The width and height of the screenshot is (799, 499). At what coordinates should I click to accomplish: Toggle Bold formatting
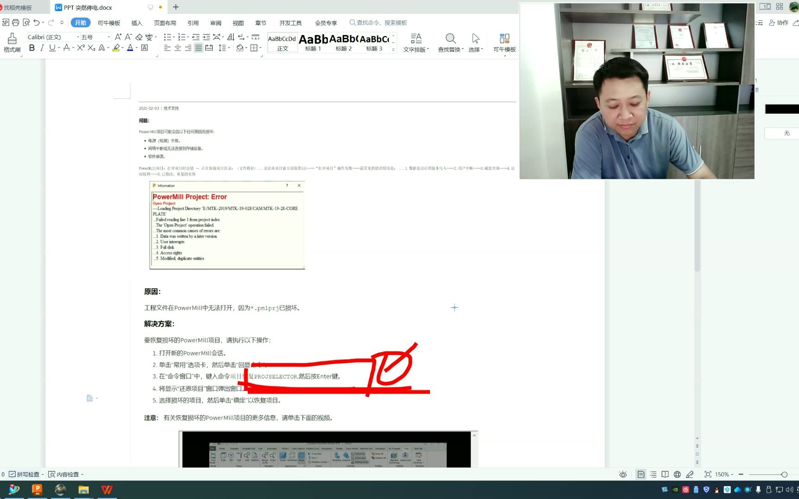click(x=32, y=48)
